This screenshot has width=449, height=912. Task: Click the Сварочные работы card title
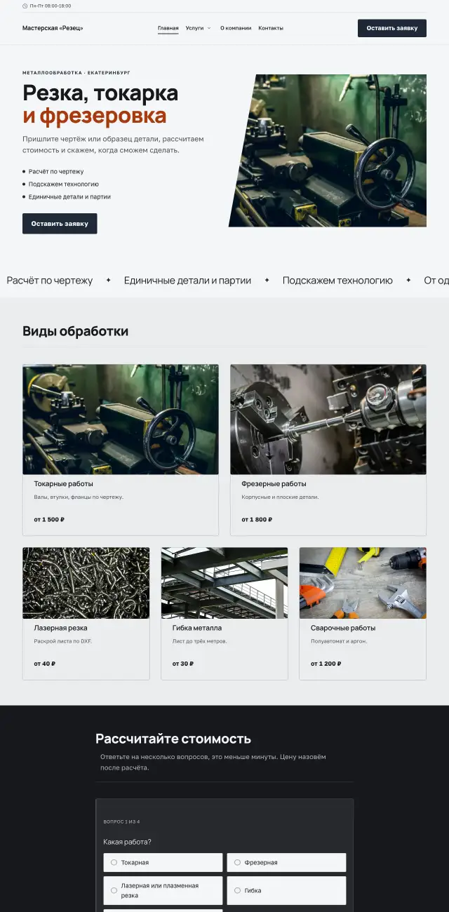tap(343, 628)
